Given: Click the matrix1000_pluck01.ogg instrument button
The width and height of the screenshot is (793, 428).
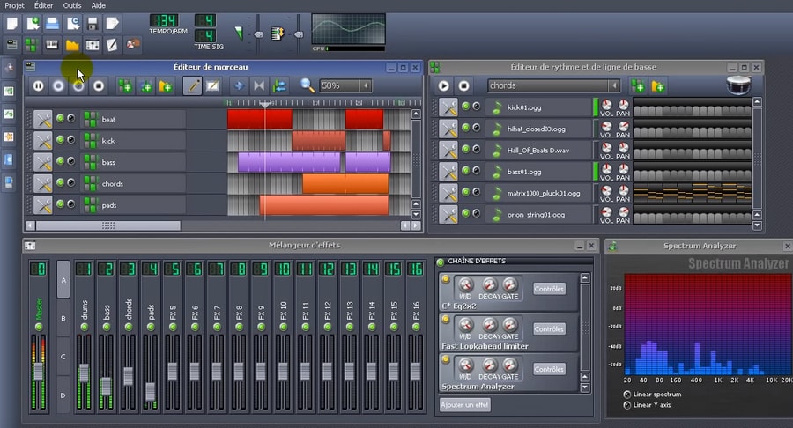Looking at the screenshot, I should (x=538, y=193).
